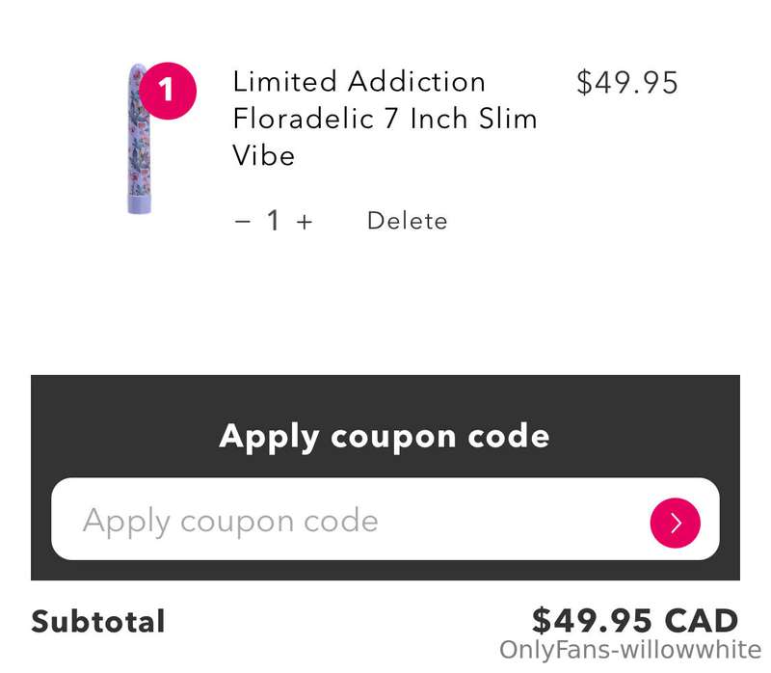Click the OnlyFans-willowwhite watermark text
The image size is (771, 673).
point(630,650)
